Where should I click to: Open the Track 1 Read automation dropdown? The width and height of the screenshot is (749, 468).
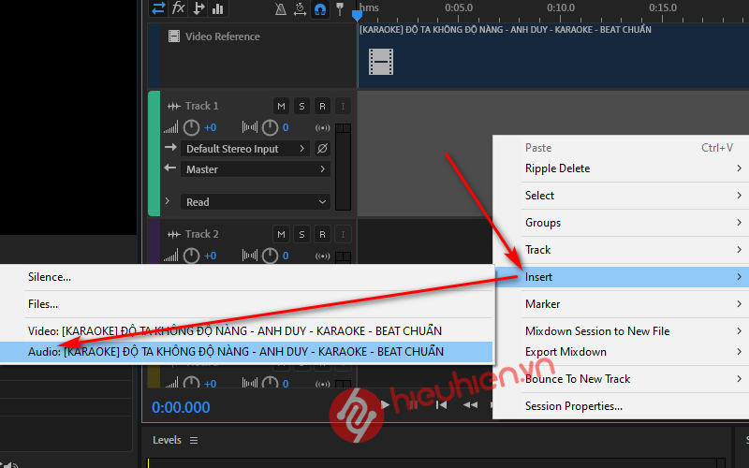[x=256, y=202]
